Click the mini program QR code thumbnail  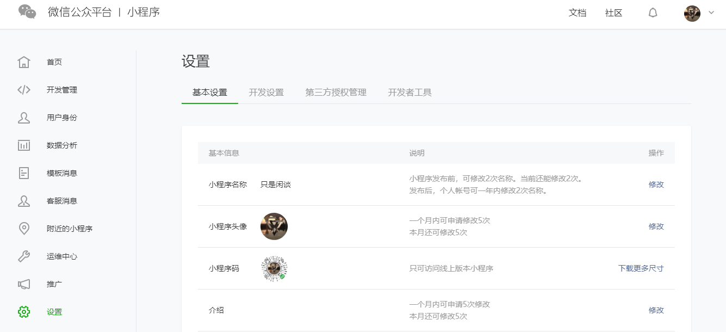[x=274, y=268]
